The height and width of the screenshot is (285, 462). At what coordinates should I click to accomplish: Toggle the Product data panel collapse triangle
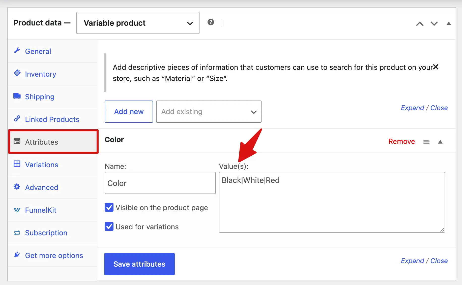[x=449, y=23]
